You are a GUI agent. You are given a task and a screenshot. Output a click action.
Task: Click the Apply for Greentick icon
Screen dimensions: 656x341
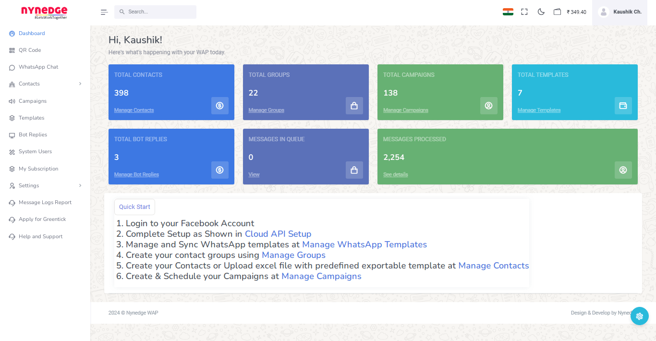tap(12, 219)
